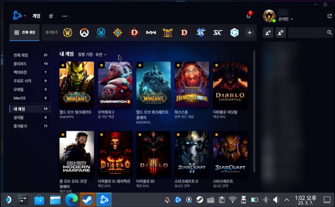Click the game list vertical scrollbar
The height and width of the screenshot is (207, 335).
[254, 111]
